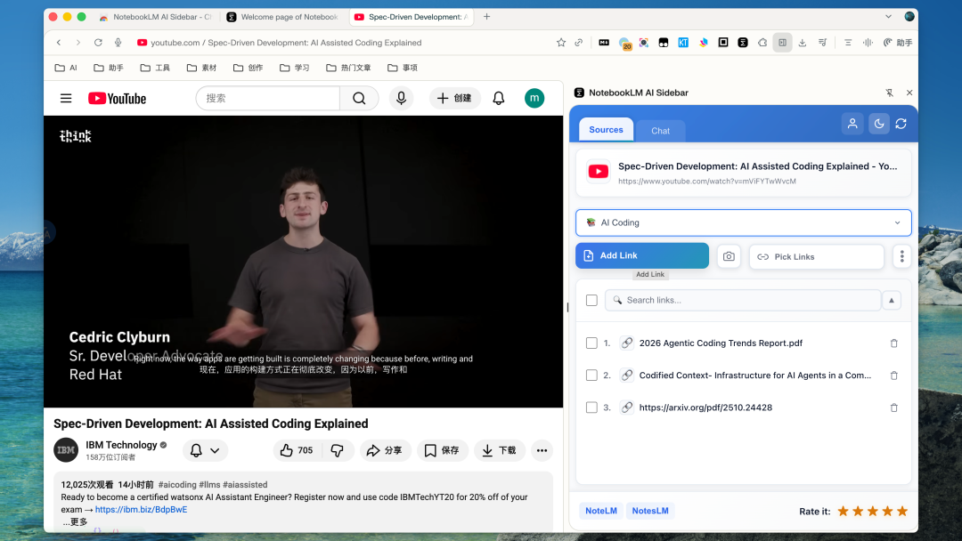Click the NoteLM button
962x541 pixels.
click(x=600, y=511)
